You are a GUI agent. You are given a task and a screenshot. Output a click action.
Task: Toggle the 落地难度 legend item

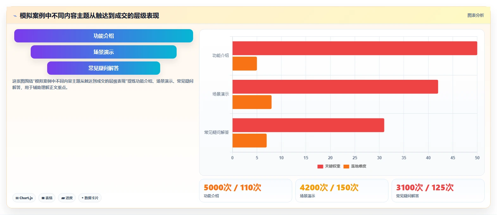(x=355, y=166)
